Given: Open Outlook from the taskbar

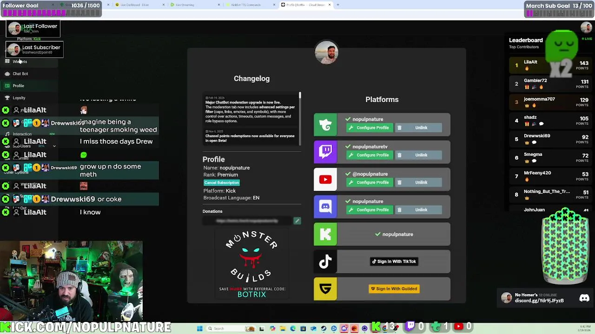Looking at the screenshot, I should [x=313, y=328].
